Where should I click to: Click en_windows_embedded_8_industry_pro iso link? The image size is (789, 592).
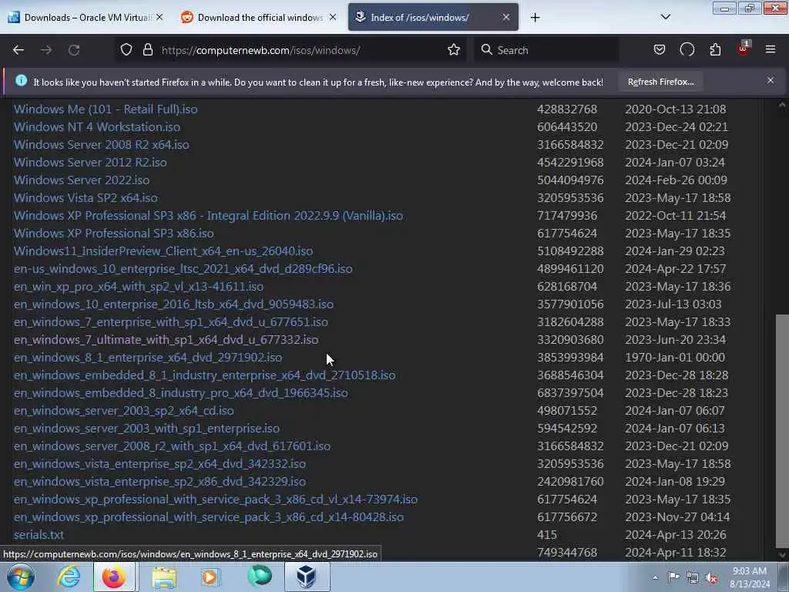click(180, 393)
